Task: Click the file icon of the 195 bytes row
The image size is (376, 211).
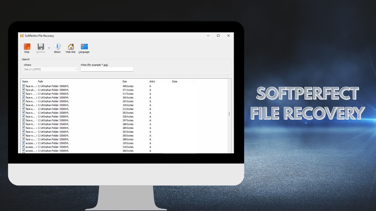Action: [x=23, y=143]
